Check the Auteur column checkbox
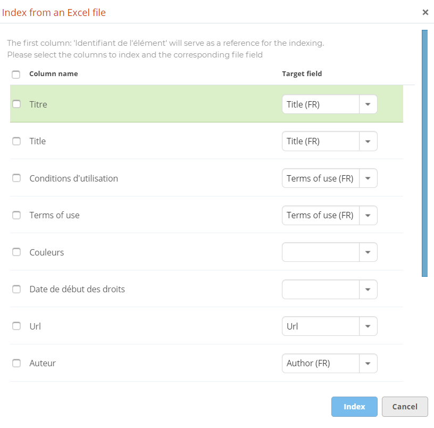The width and height of the screenshot is (434, 428). click(16, 363)
